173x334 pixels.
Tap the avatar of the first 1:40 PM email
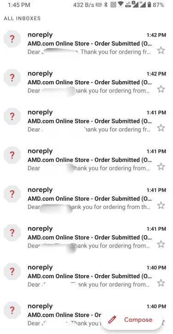point(12,271)
